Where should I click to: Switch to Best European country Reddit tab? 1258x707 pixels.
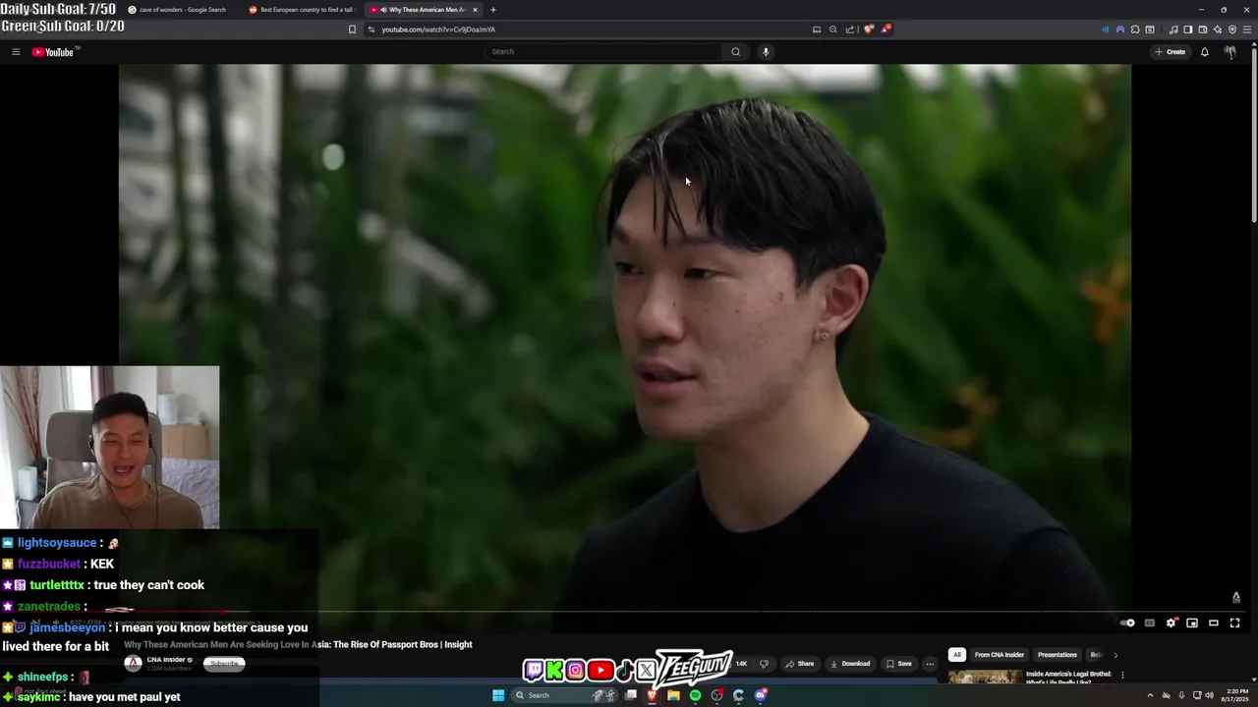pos(302,10)
